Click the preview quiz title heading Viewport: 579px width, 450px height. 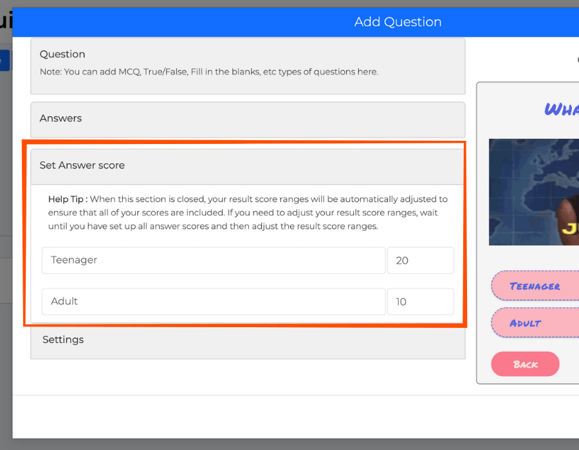pos(562,109)
